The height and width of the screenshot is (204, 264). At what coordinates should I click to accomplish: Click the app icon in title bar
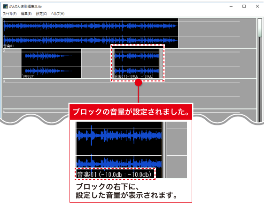pyautogui.click(x=5, y=7)
